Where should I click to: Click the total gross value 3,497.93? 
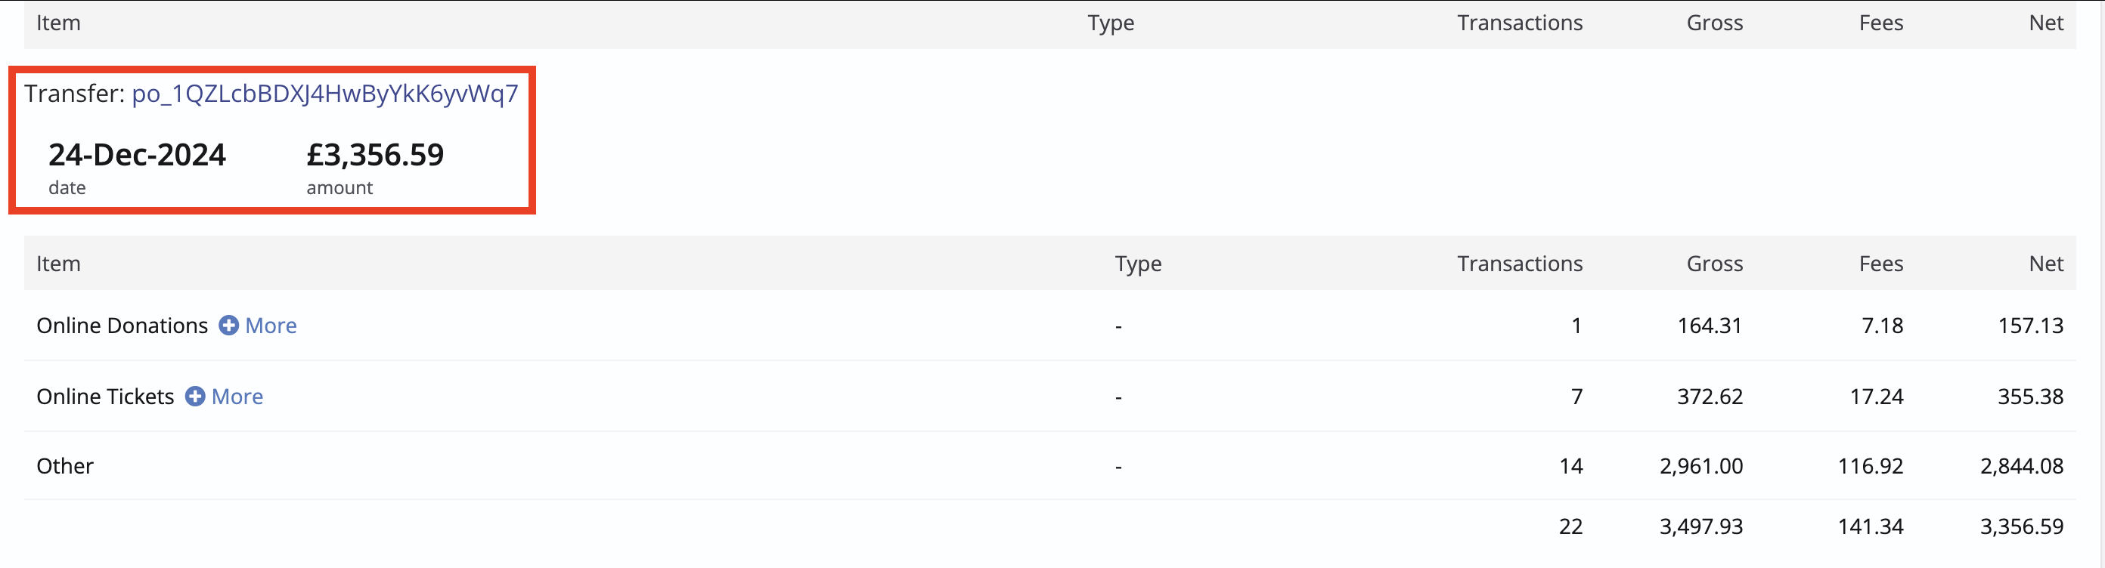[x=1700, y=526]
